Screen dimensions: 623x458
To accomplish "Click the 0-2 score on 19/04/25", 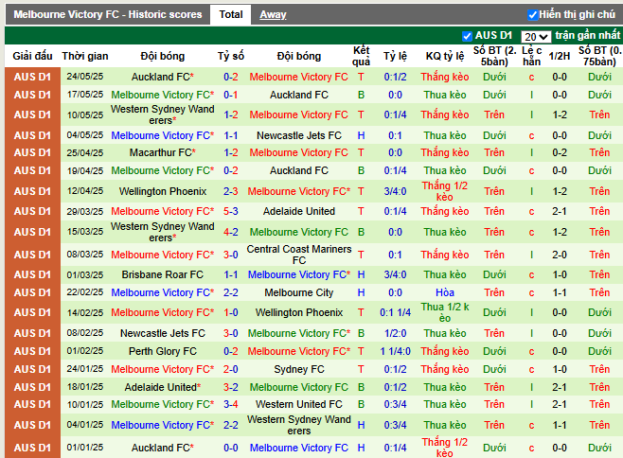I will point(230,170).
